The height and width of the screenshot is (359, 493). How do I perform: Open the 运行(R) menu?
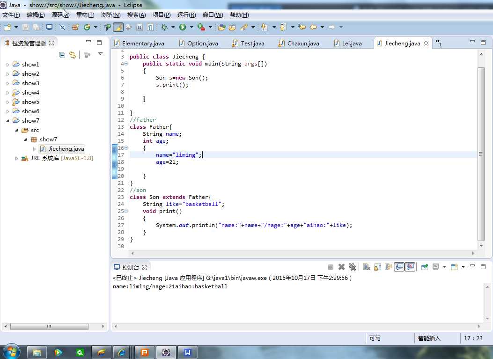(x=186, y=15)
